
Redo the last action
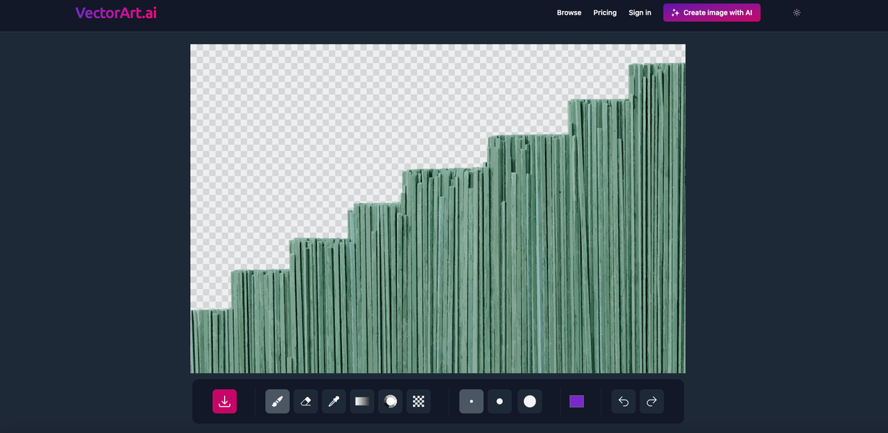pos(651,401)
